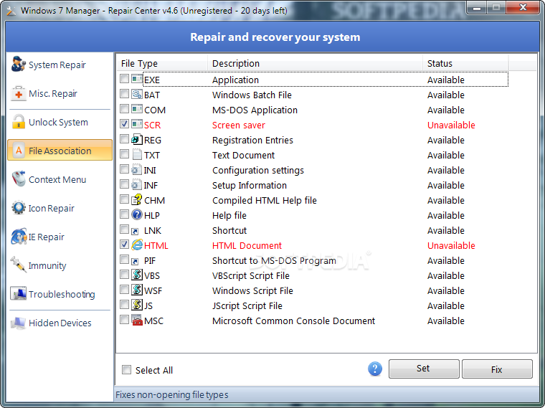Screen dimensions: 545x408
Task: Click the File Association letter A icon
Action: pos(19,151)
